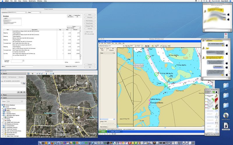Toggle the Geographic Features layer checkbox
The width and height of the screenshot is (233, 145).
click(4, 127)
